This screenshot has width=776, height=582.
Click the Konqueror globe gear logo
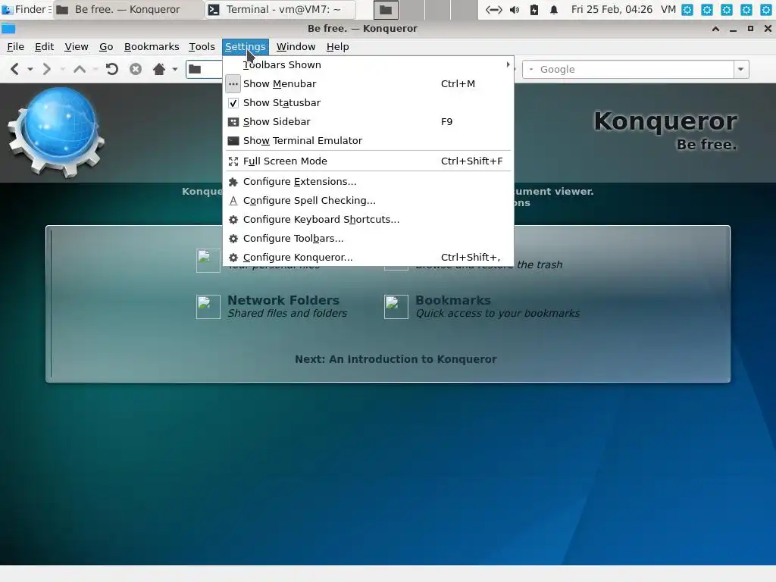pos(56,133)
